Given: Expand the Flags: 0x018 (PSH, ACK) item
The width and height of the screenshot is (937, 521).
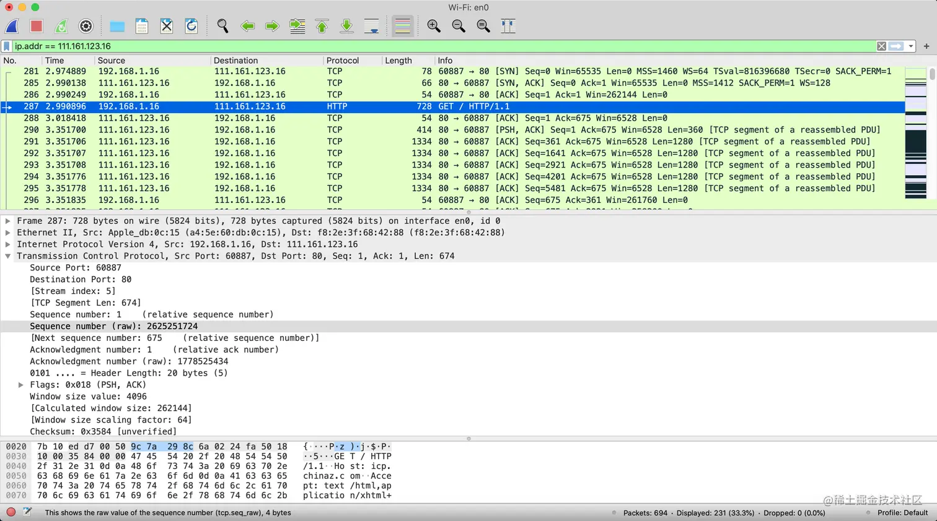Looking at the screenshot, I should click(21, 385).
